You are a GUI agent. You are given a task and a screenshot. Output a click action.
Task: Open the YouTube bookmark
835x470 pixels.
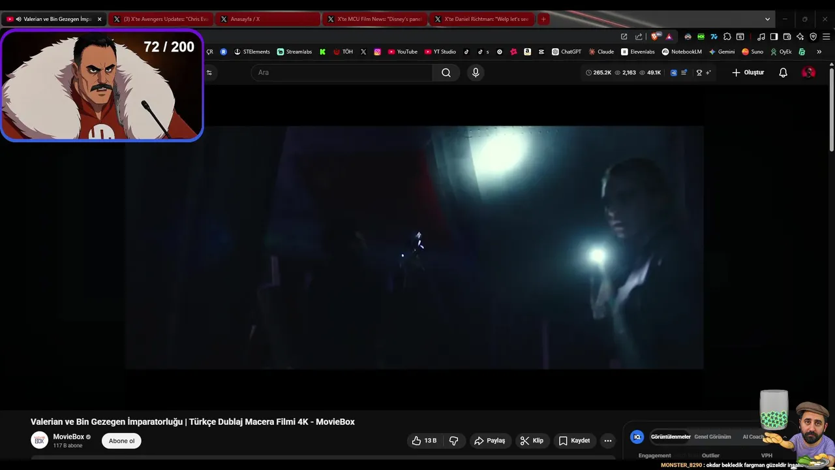(x=402, y=52)
